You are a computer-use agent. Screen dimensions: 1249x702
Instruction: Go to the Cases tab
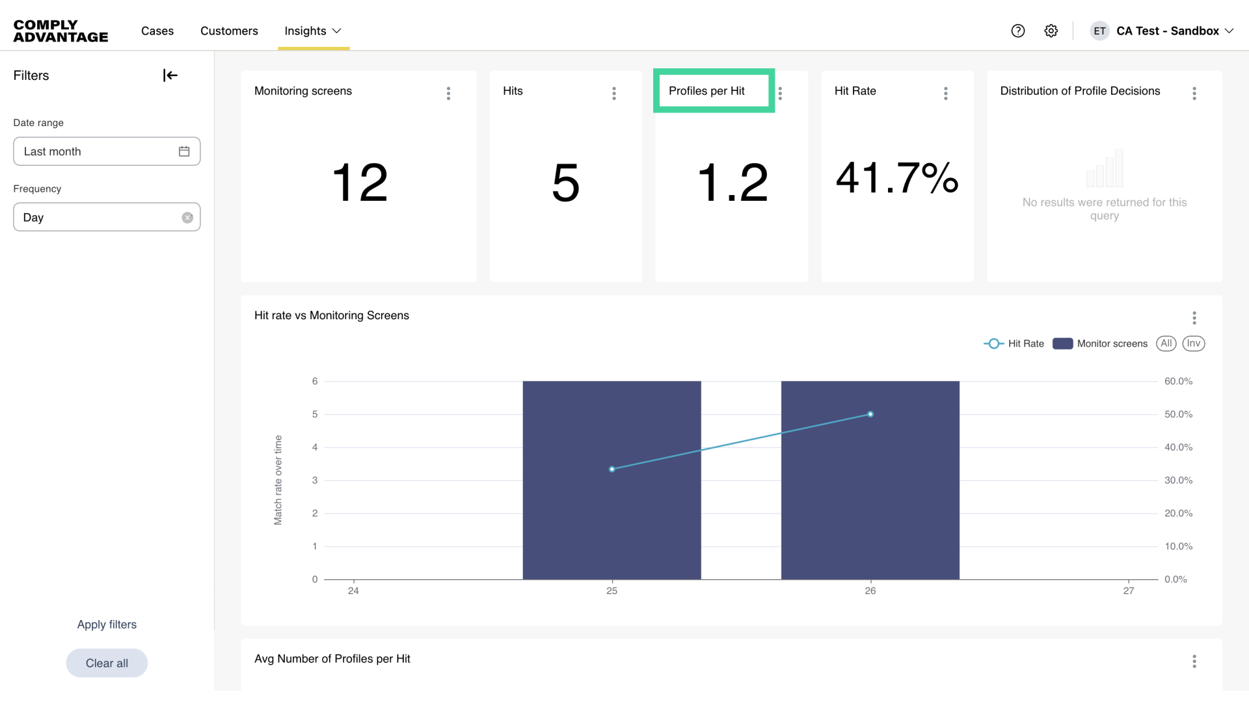click(157, 31)
